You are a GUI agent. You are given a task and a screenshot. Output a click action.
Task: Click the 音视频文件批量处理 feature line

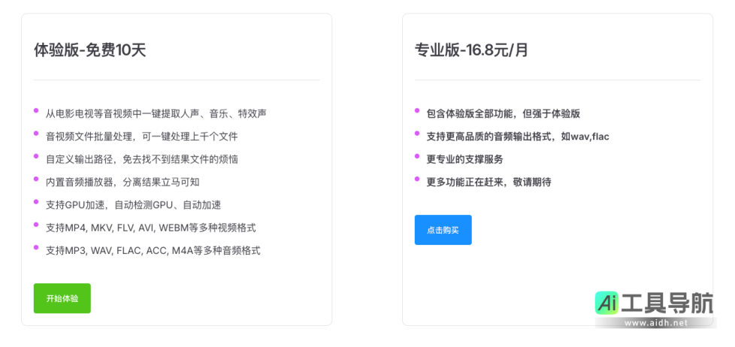[x=141, y=136]
